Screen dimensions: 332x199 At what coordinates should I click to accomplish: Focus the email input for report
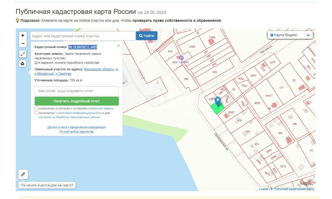[77, 91]
